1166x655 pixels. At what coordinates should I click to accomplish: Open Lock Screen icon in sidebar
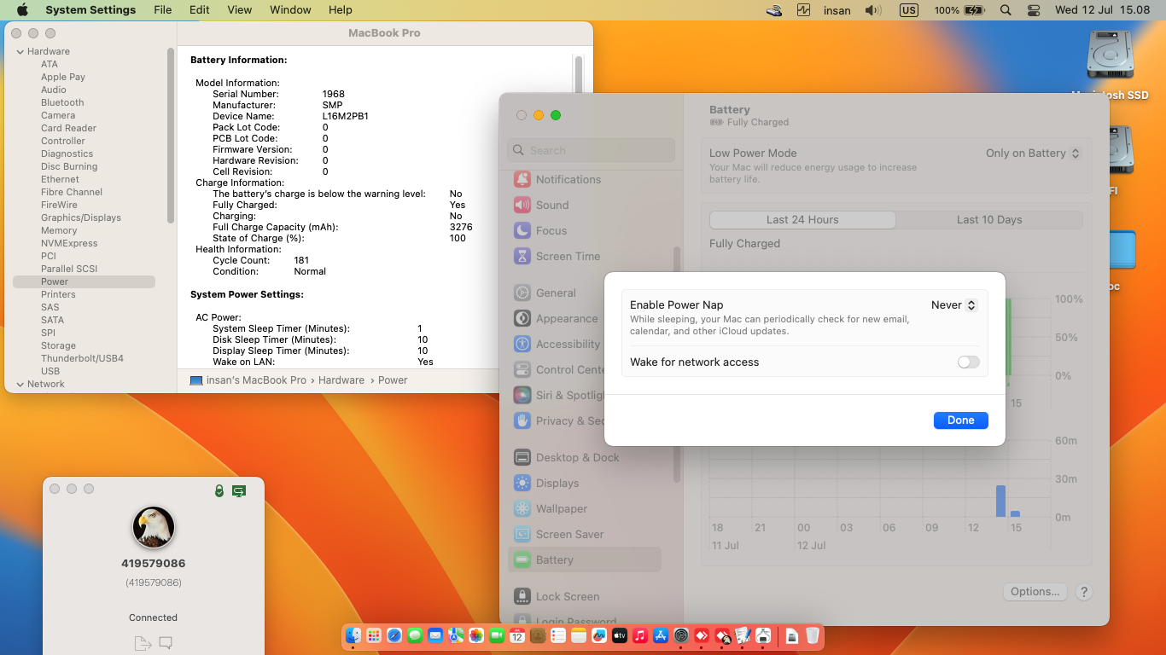point(522,597)
